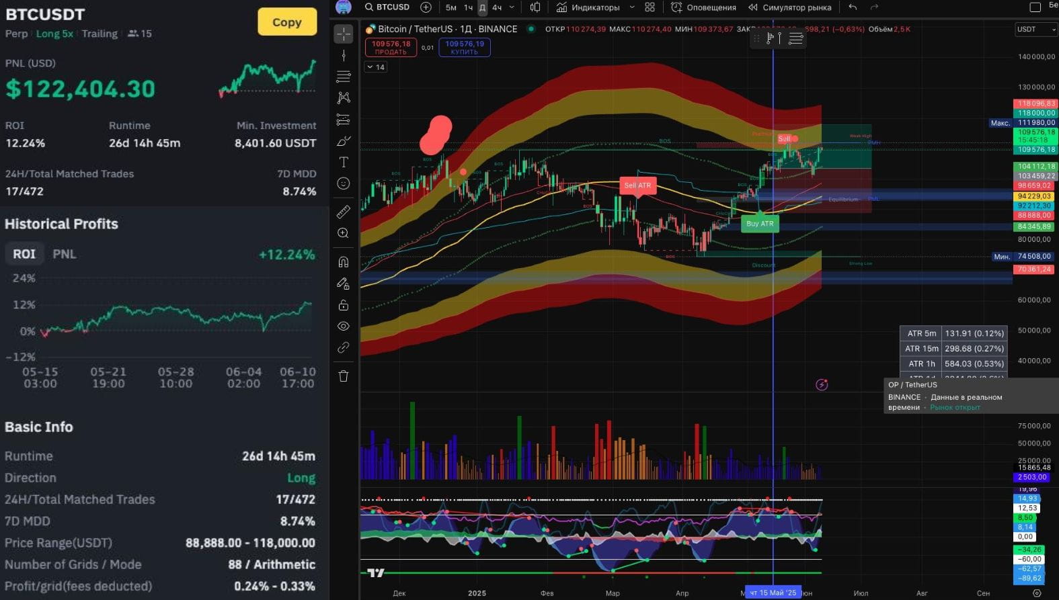Toggle lock all drawings
The height and width of the screenshot is (600, 1059).
coord(344,304)
